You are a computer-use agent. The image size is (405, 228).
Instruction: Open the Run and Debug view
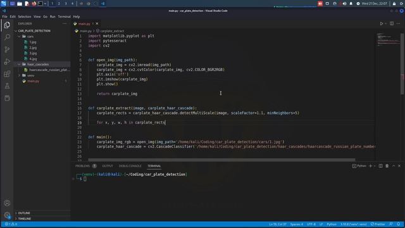click(x=7, y=61)
